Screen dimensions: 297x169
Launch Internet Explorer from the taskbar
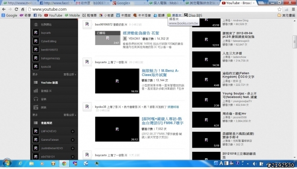pyautogui.click(x=20, y=163)
